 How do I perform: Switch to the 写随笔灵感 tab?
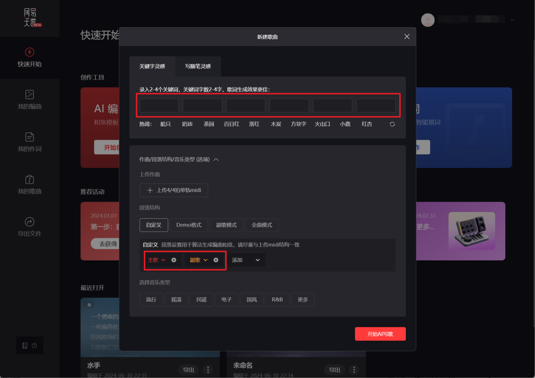point(198,66)
